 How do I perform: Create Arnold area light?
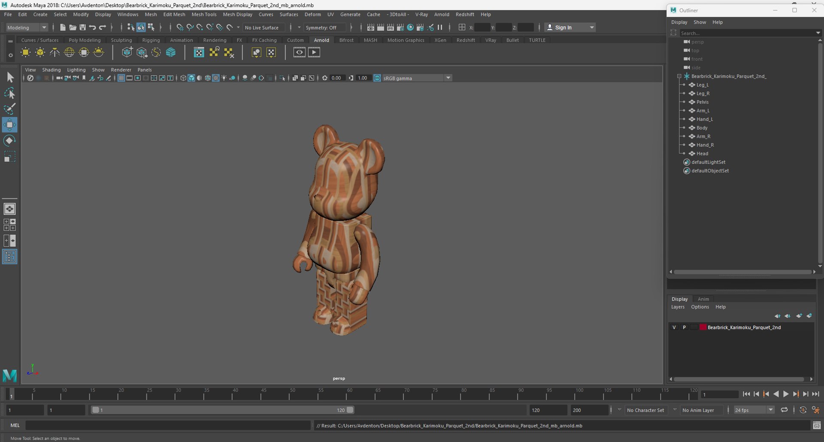(26, 52)
